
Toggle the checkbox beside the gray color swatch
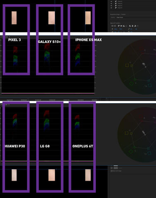pos(111,168)
